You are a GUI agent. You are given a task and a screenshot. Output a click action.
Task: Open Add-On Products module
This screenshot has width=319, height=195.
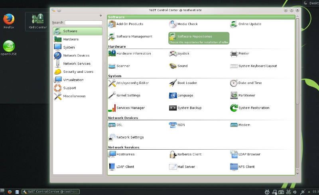[126, 24]
